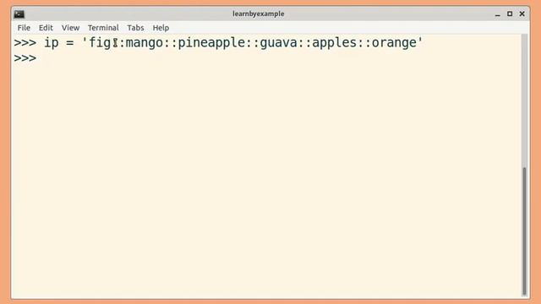541x304 pixels.
Task: Click the empty second >>> prompt
Action: 25,58
